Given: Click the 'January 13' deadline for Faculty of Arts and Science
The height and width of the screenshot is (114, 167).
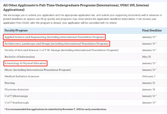Looking at the screenshot, I should tap(149, 50).
